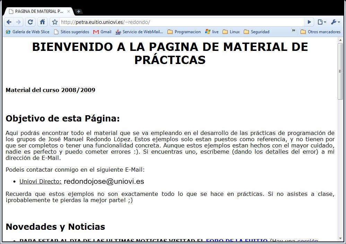Click the tab's page favicon

pyautogui.click(x=11, y=11)
